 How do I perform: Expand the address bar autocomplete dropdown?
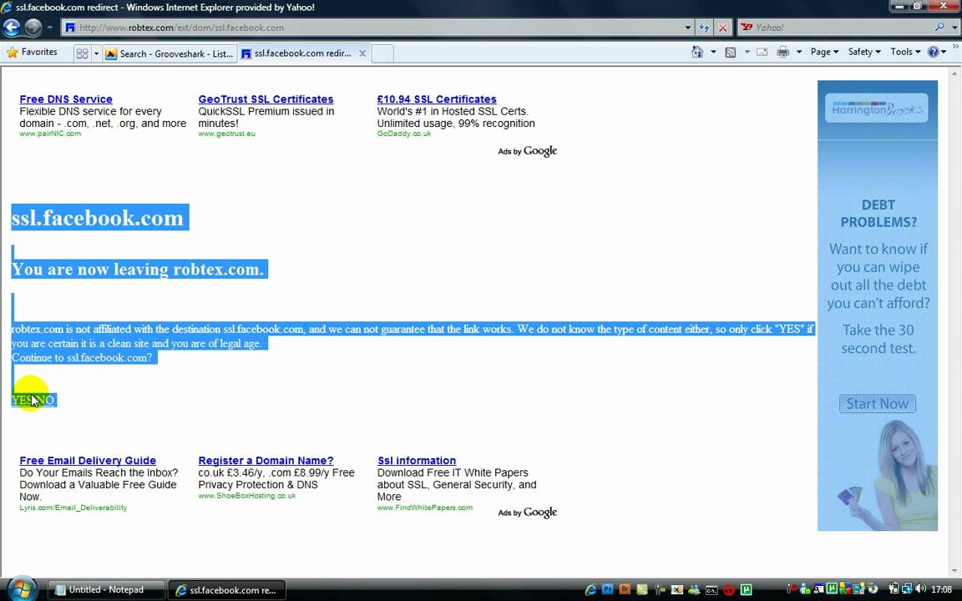pos(688,28)
